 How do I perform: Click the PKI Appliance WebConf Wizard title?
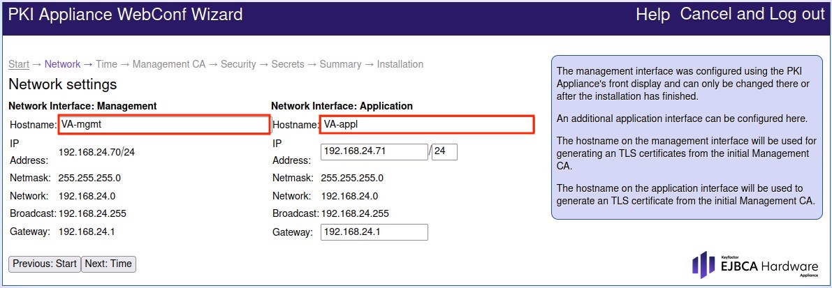126,15
